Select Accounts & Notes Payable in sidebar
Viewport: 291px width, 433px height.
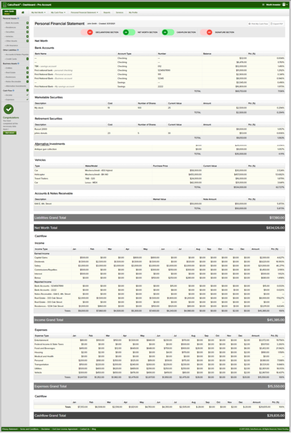click(x=16, y=55)
